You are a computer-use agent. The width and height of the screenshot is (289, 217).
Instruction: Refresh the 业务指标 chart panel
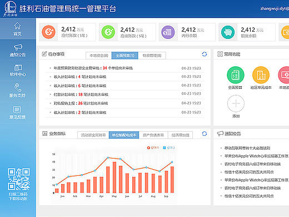click(x=205, y=134)
